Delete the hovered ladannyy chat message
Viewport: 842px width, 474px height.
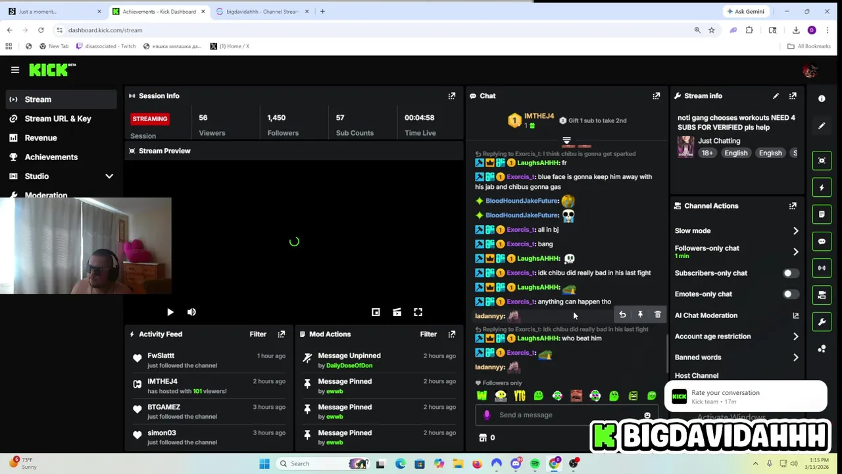[658, 315]
